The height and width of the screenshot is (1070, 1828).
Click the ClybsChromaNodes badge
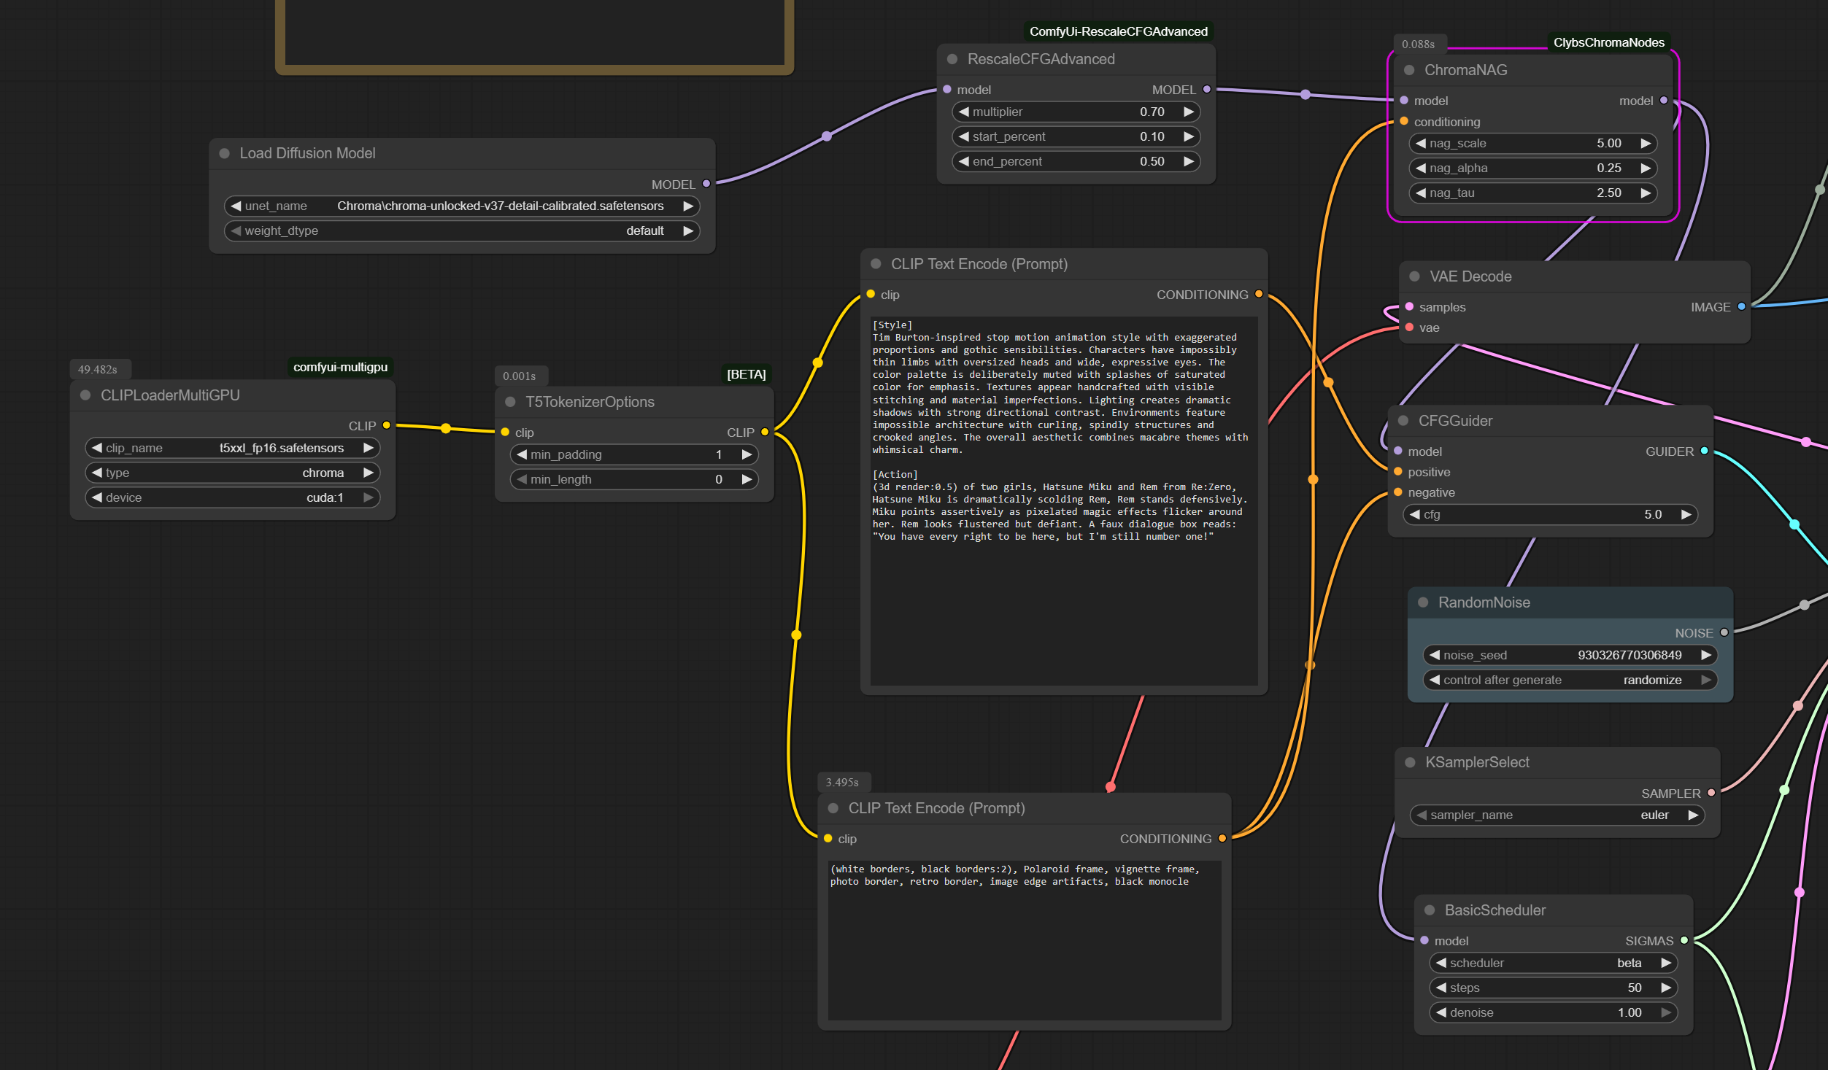1608,42
